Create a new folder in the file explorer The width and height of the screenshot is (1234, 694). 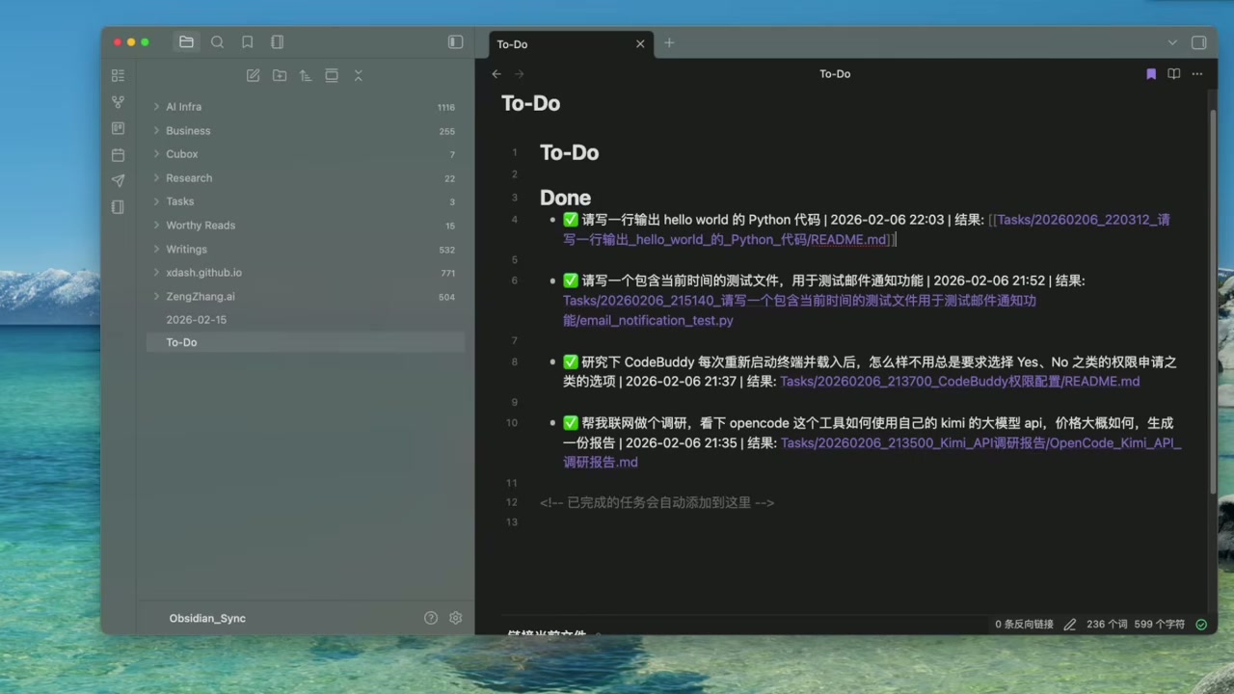280,75
